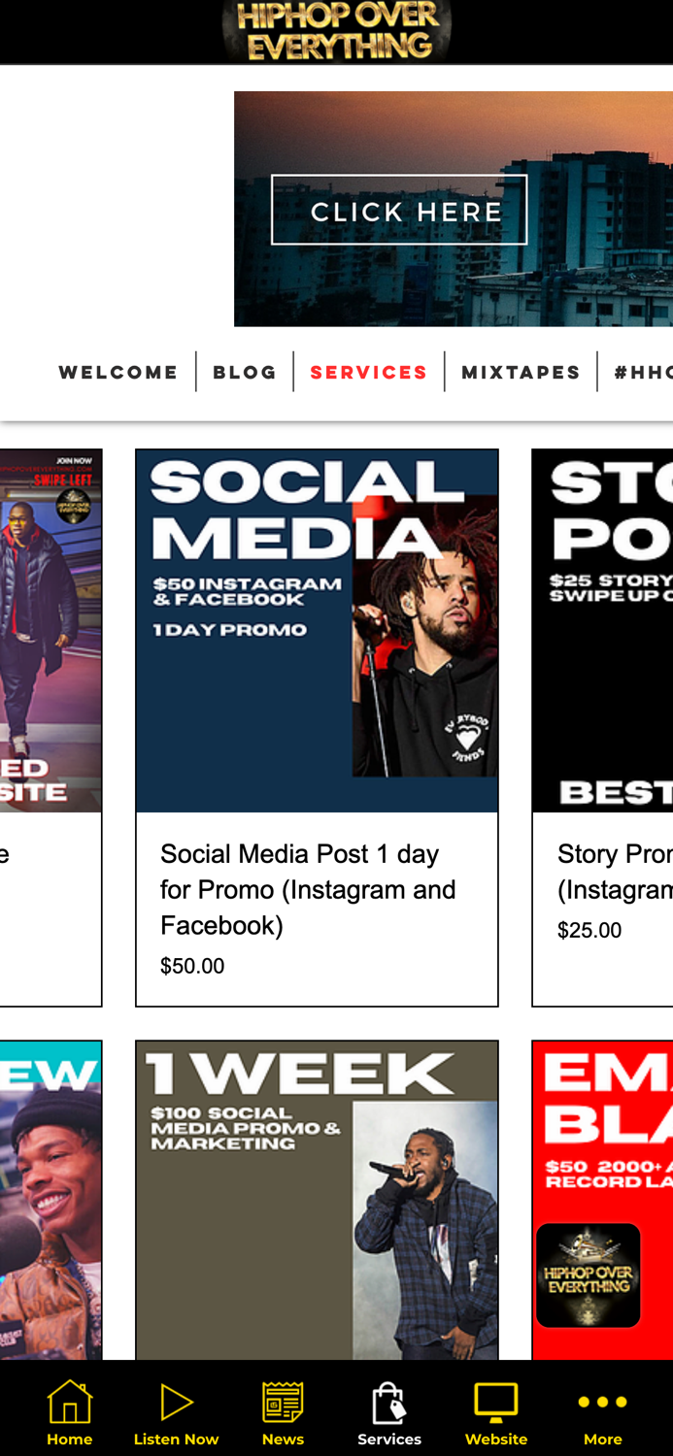Open the Social Media Post 1 day Promo link
The image size is (673, 1456).
pyautogui.click(x=309, y=888)
